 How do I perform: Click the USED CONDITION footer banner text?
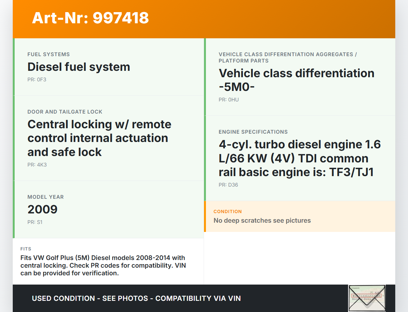click(136, 298)
